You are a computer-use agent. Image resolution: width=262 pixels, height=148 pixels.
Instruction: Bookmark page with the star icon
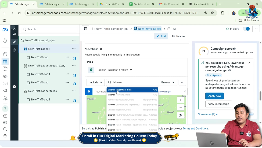[212, 13]
